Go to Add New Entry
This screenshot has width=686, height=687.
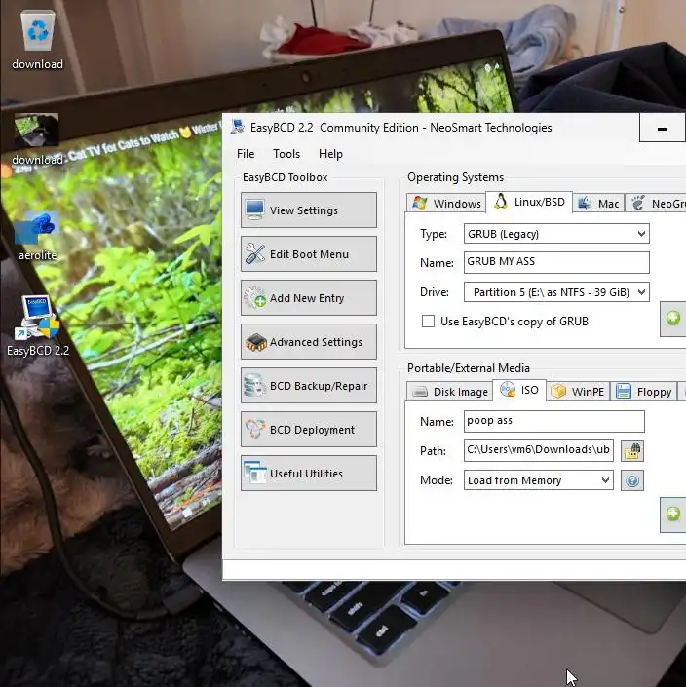(x=308, y=297)
